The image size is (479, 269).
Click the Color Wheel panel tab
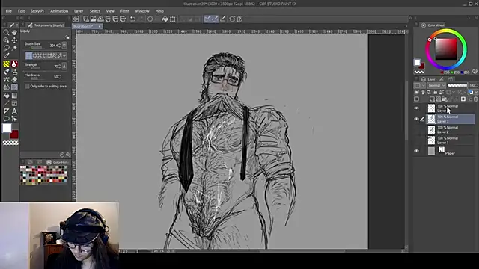(433, 25)
